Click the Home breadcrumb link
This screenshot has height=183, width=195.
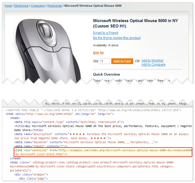point(8,6)
